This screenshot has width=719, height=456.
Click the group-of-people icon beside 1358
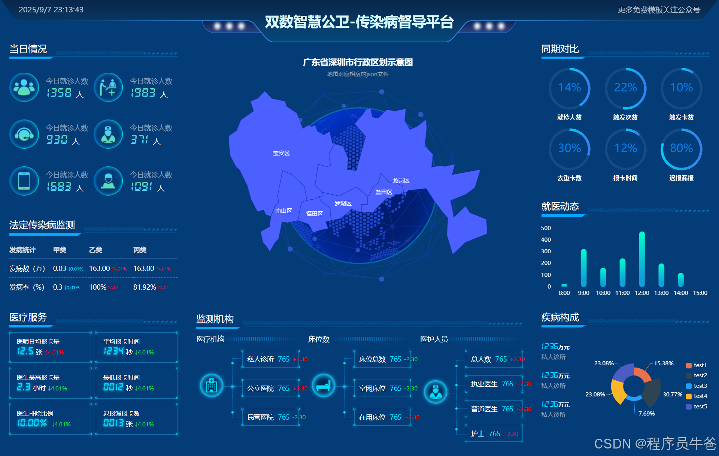coord(24,87)
